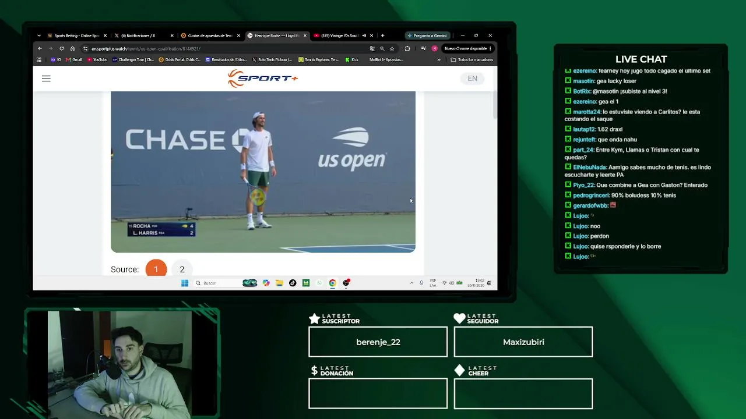The width and height of the screenshot is (746, 419).
Task: Click the SPORT+ logo
Action: pyautogui.click(x=263, y=79)
